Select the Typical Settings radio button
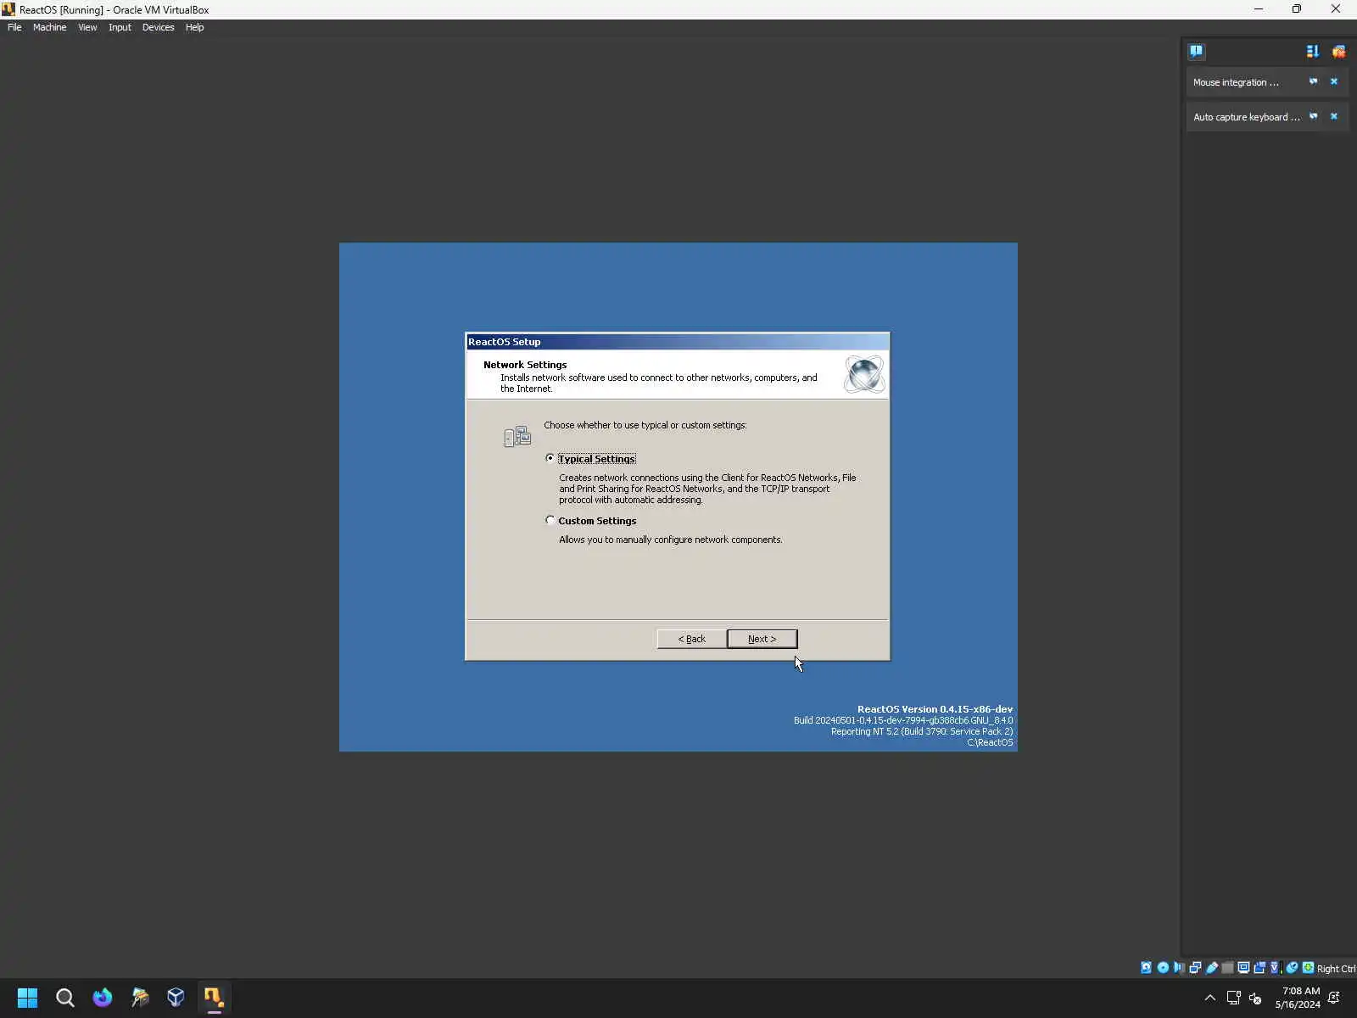The image size is (1357, 1018). coord(550,458)
